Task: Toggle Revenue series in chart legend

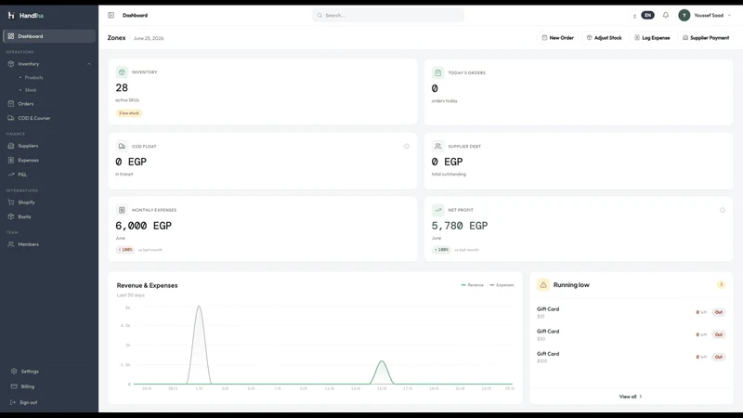Action: [473, 285]
